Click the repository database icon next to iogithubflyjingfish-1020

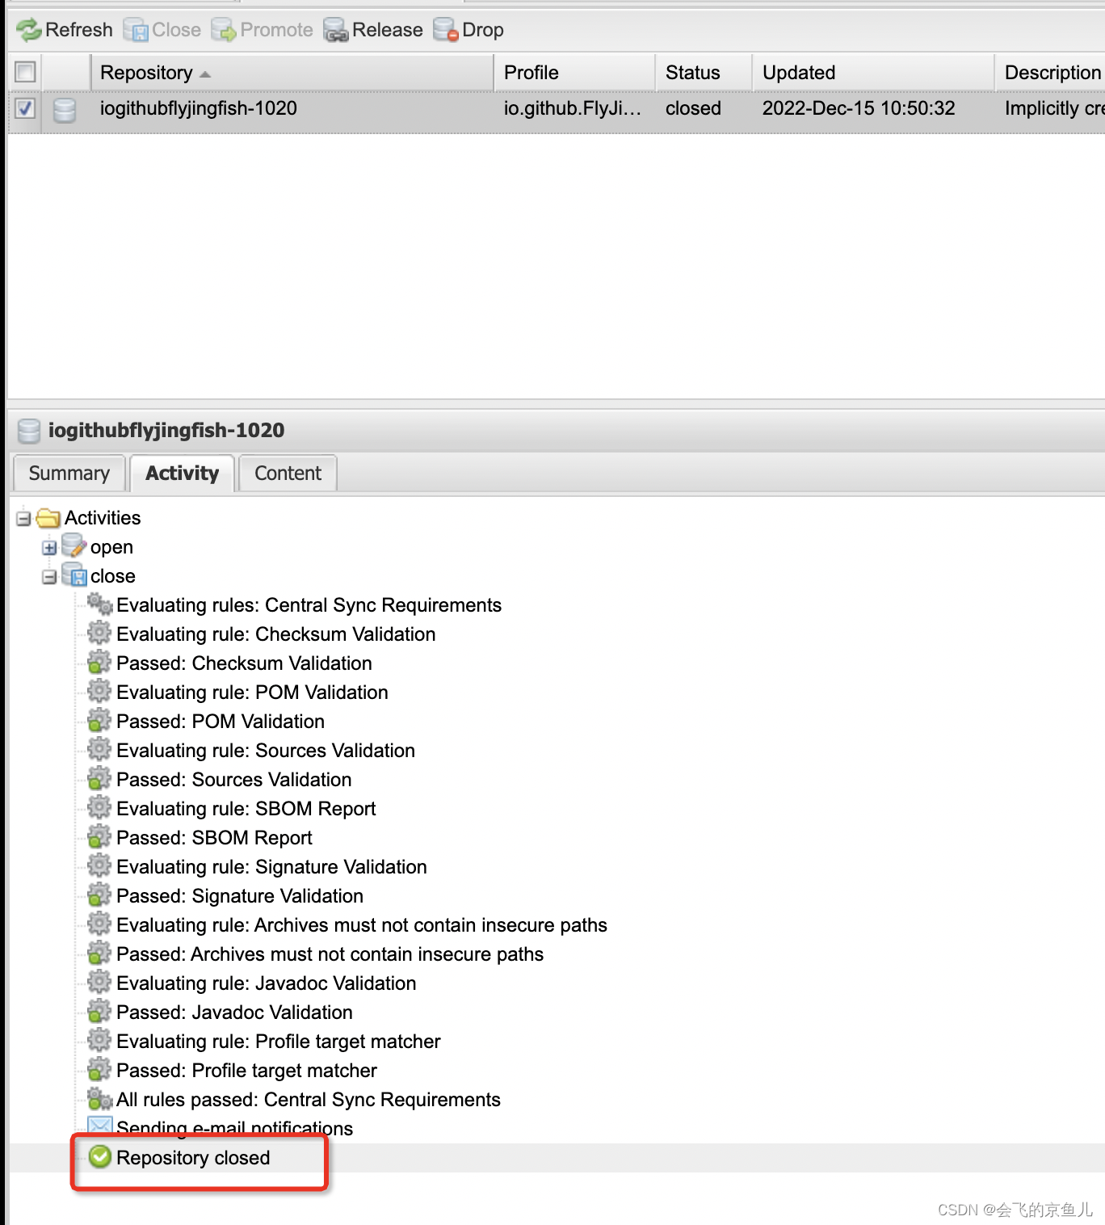pos(64,108)
